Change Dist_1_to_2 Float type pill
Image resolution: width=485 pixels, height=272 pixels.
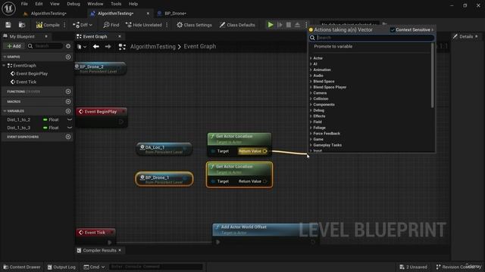(x=52, y=119)
